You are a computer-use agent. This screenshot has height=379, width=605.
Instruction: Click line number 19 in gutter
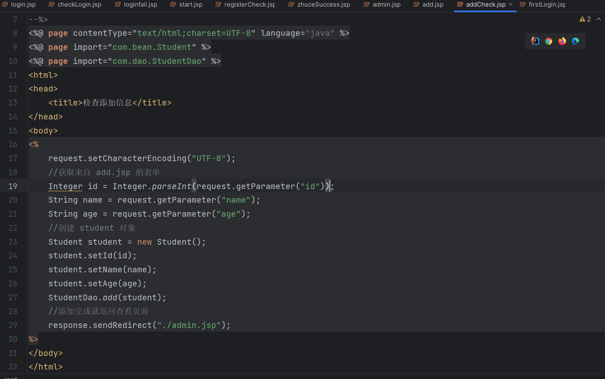[x=13, y=186]
